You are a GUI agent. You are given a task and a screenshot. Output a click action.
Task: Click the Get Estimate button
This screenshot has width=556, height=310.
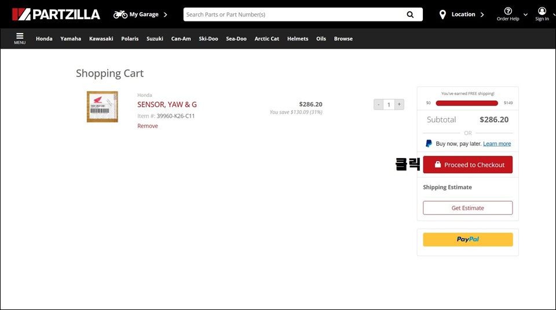(468, 208)
